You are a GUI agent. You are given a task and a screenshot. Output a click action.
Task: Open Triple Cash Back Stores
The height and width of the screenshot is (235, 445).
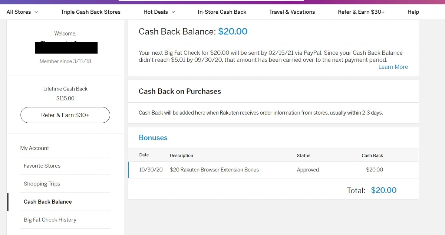pyautogui.click(x=90, y=12)
